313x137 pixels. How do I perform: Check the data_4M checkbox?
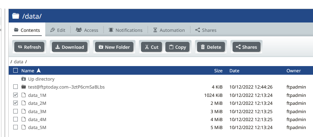tap(15, 119)
